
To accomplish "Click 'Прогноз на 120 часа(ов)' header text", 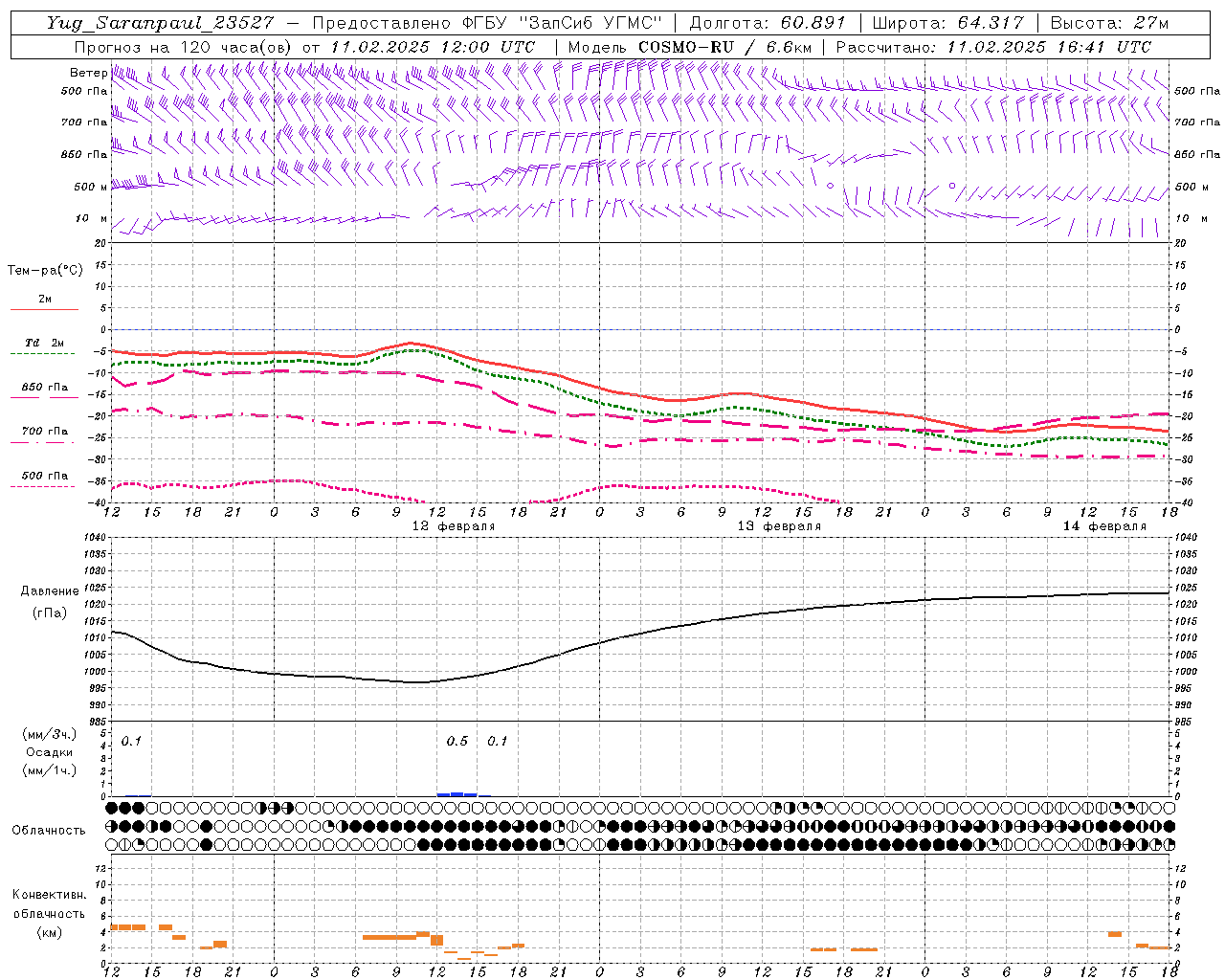I will click(x=184, y=47).
